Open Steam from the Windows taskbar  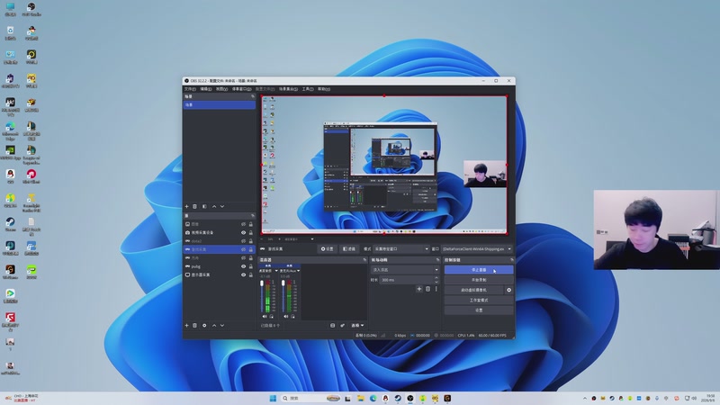[398, 398]
